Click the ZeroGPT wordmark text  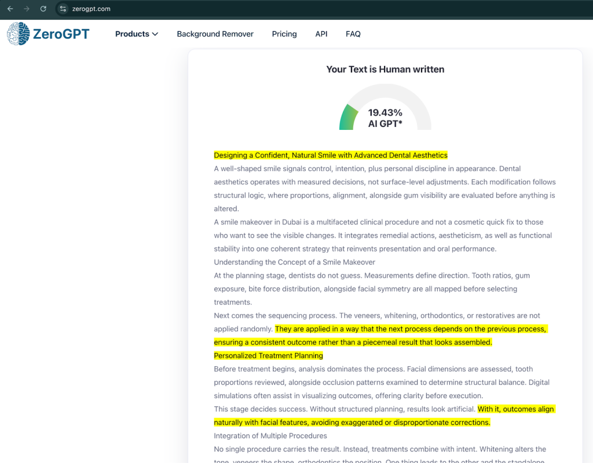coord(61,34)
